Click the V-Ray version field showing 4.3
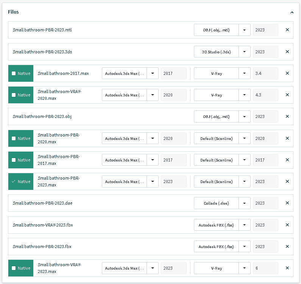This screenshot has height=284, width=301. click(x=265, y=95)
